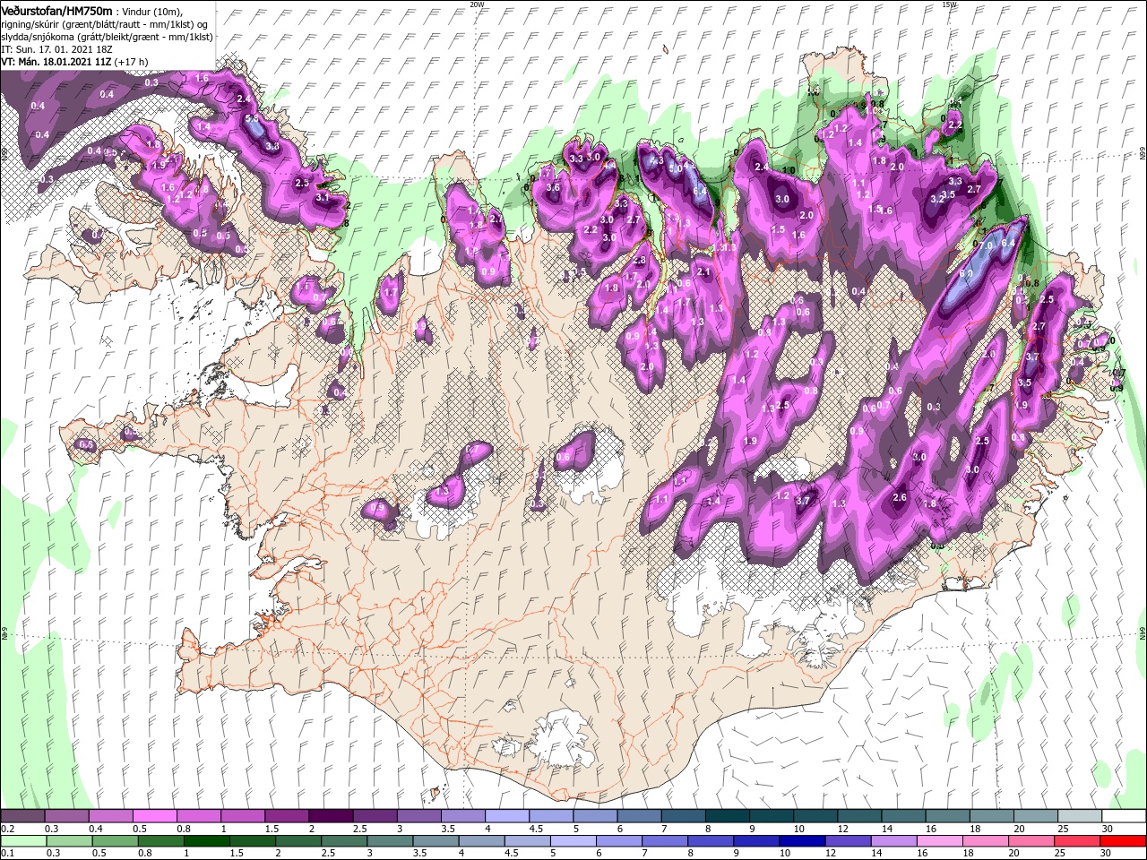Click the '0.1' label in the lower legend row

point(8,853)
